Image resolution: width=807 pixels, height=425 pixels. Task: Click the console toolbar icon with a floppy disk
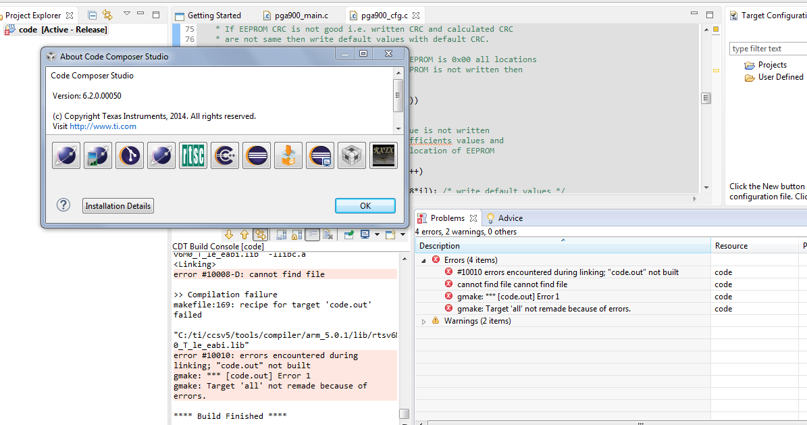(x=282, y=235)
